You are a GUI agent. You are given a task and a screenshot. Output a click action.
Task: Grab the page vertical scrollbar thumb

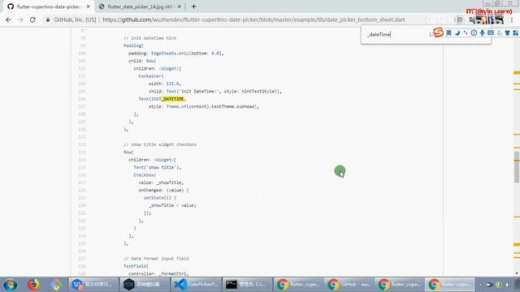pos(517,167)
